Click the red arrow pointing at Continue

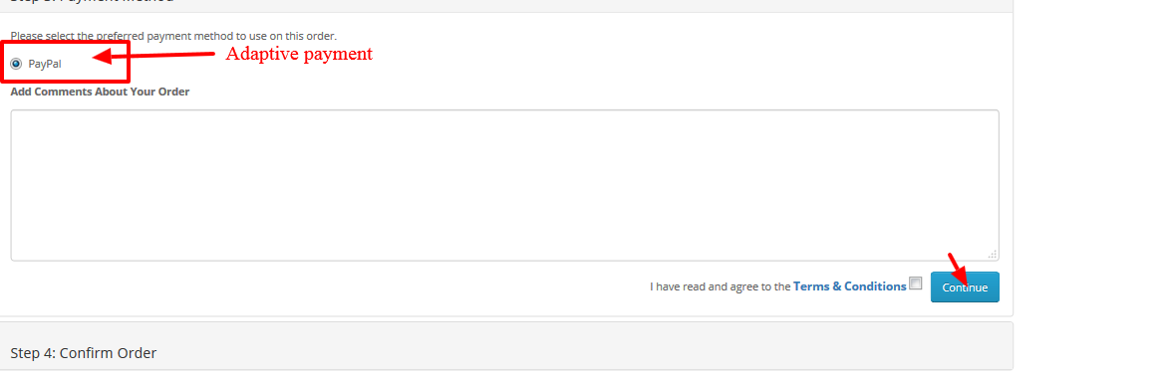click(x=960, y=271)
